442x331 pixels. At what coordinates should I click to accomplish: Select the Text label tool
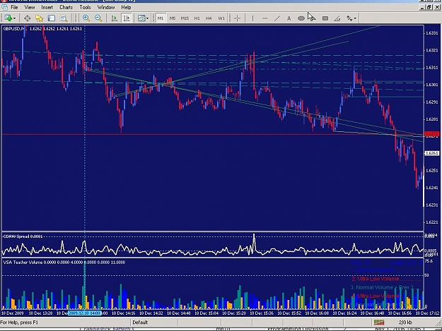coord(289,18)
